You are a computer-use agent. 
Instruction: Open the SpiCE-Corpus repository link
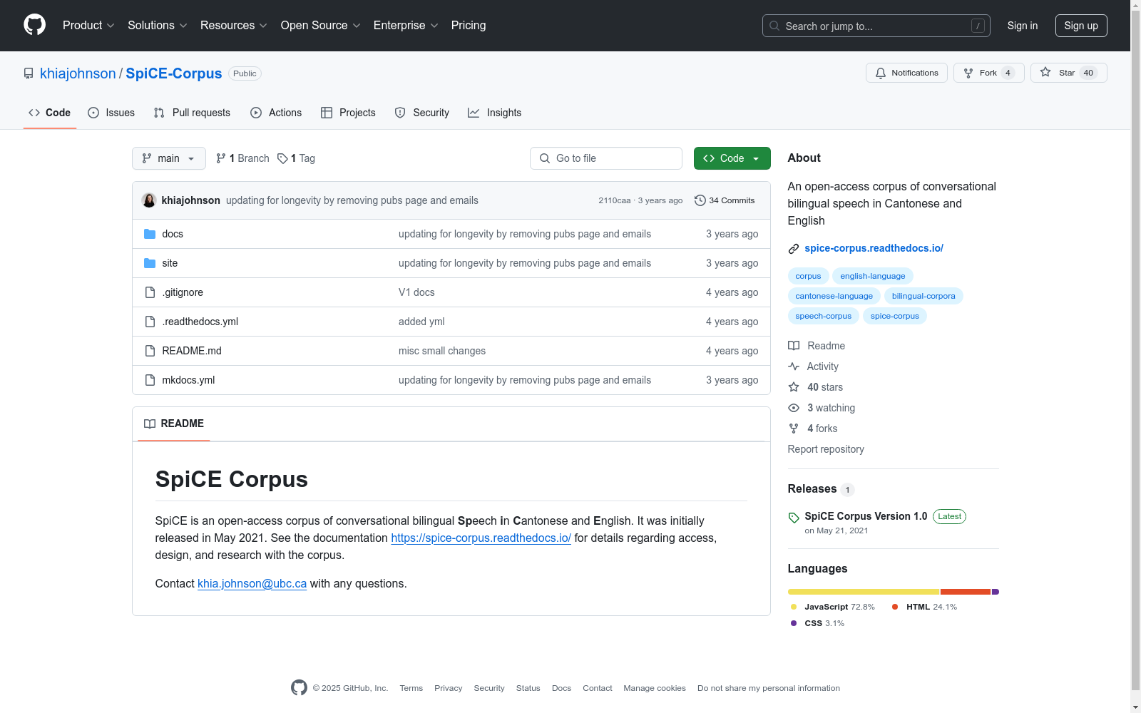tap(174, 73)
